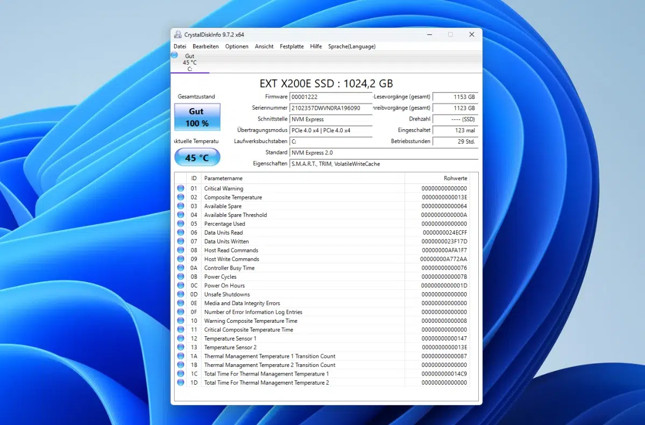The image size is (645, 425).
Task: Open the Bearbeiten menu
Action: 205,46
